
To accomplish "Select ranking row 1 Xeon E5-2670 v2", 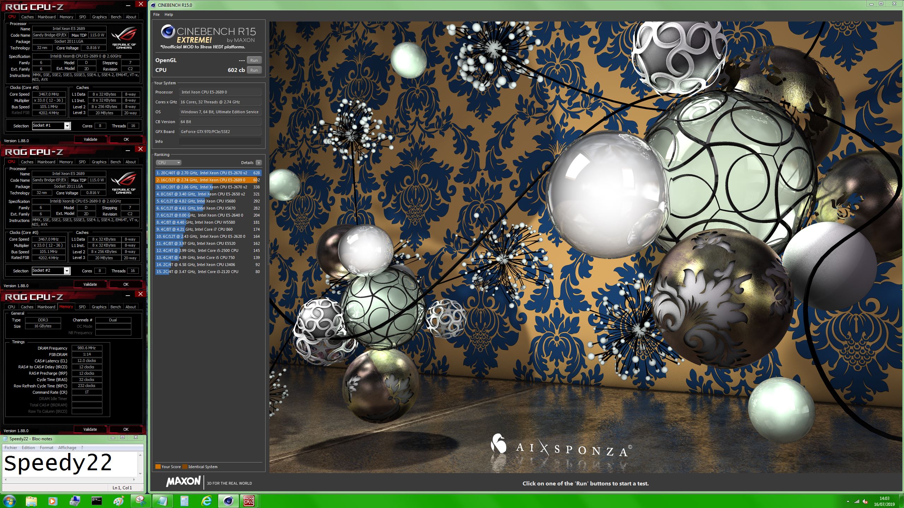I will point(208,173).
